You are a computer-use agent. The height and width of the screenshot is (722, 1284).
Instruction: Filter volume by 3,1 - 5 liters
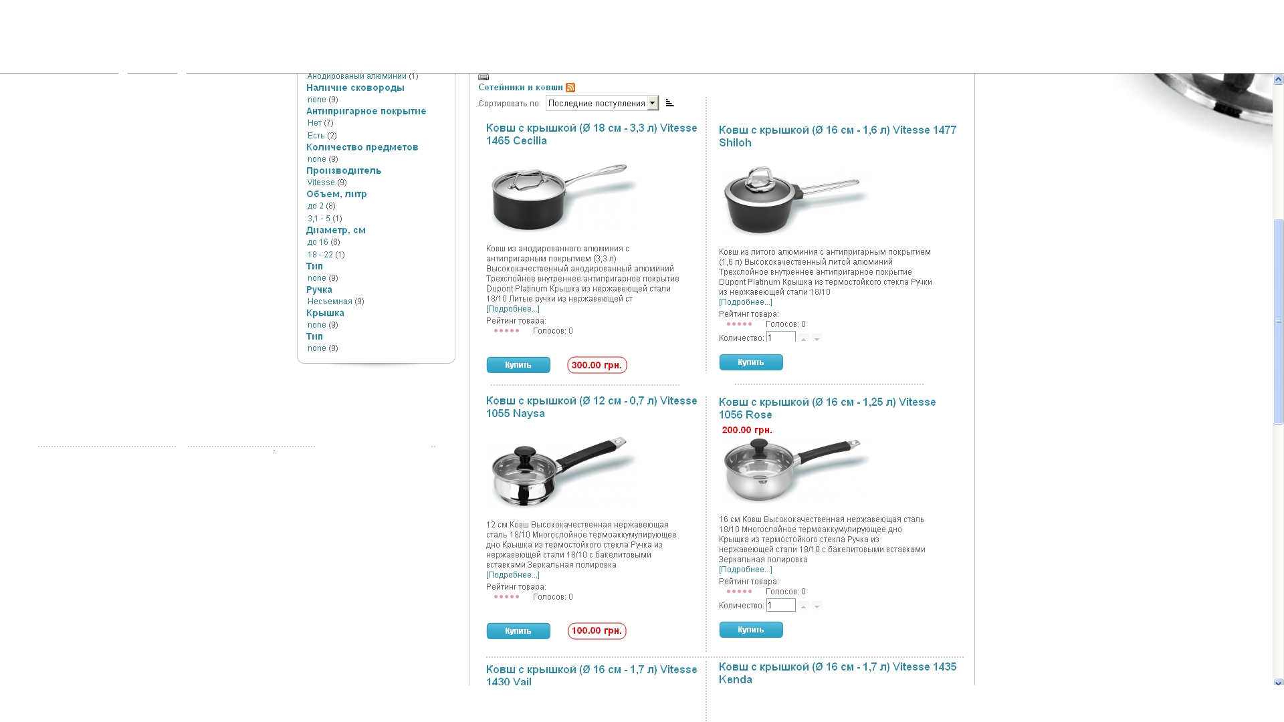coord(318,219)
